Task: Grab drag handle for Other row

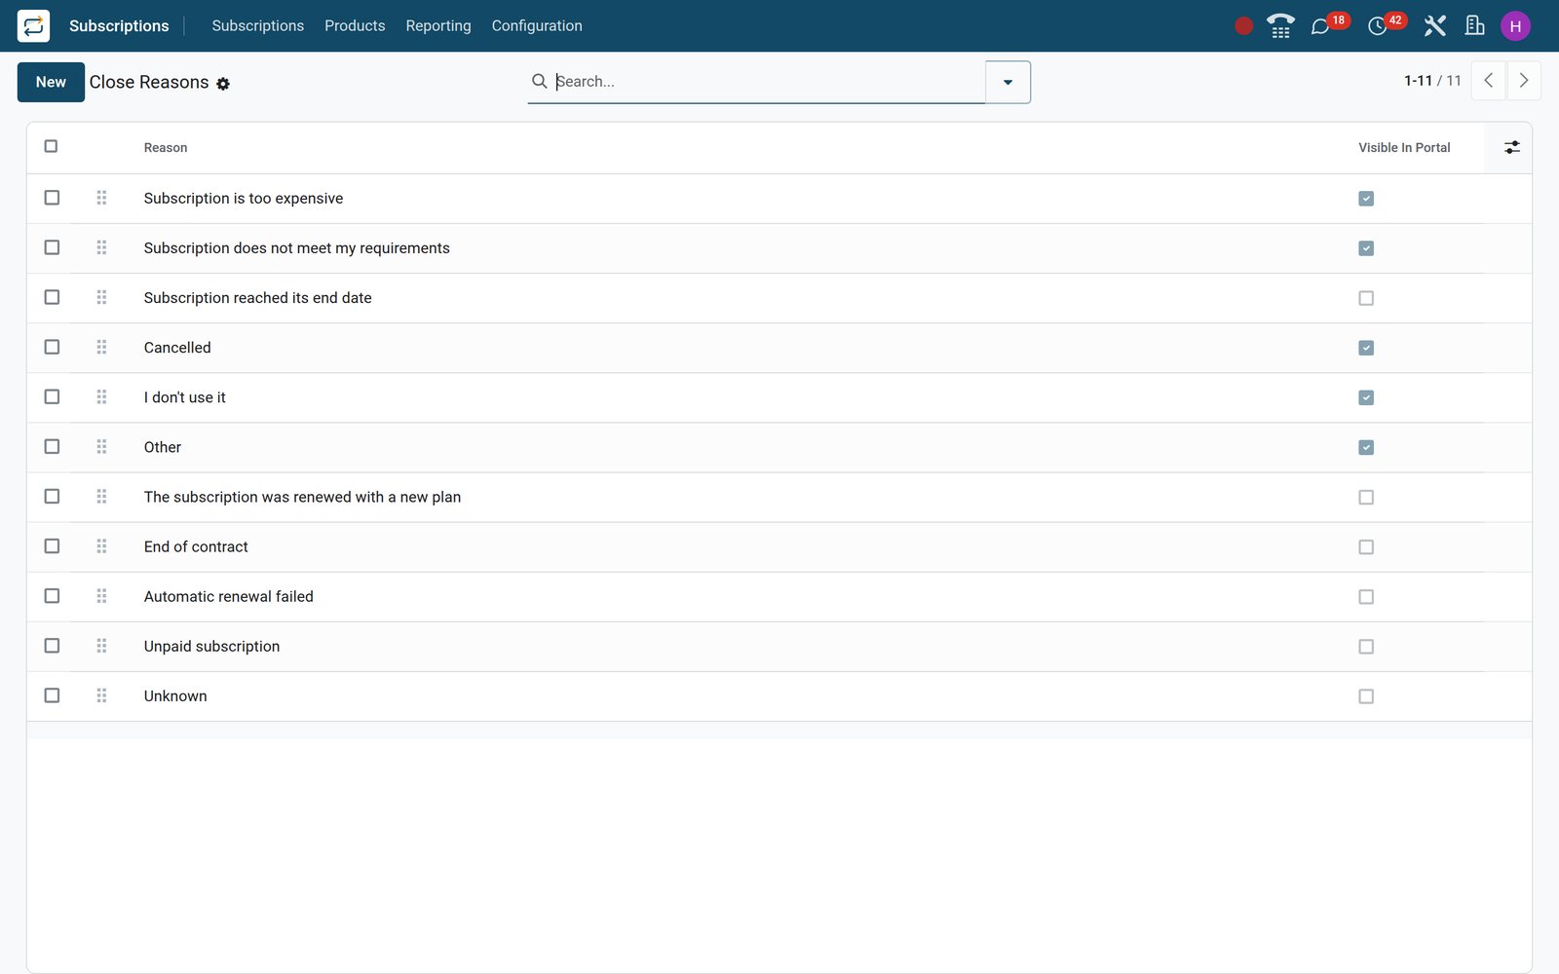Action: pos(101,446)
